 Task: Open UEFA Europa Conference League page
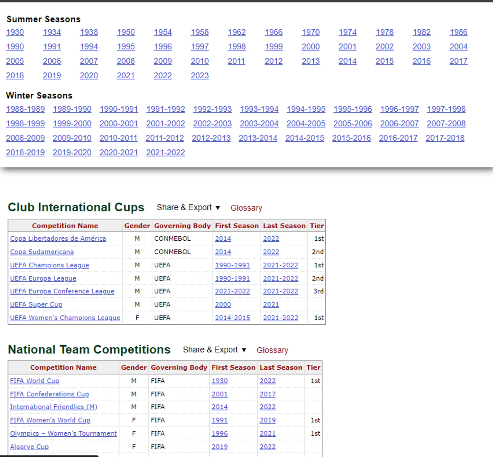click(62, 291)
